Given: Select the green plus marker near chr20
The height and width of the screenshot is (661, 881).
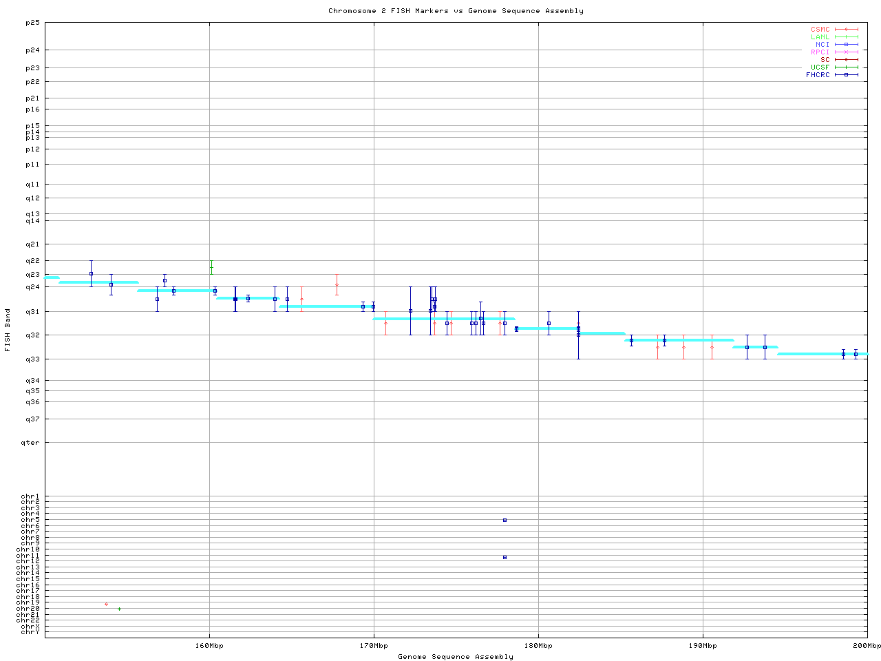Looking at the screenshot, I should coord(119,609).
